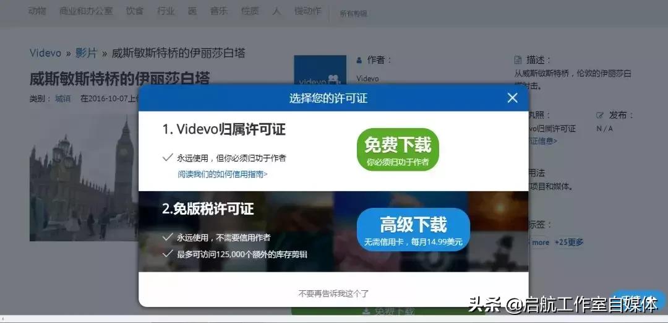Click the Videvo breadcrumb link
668x323 pixels.
pos(46,53)
